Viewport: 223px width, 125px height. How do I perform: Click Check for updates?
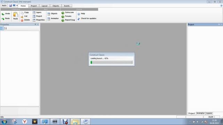pos(87,18)
